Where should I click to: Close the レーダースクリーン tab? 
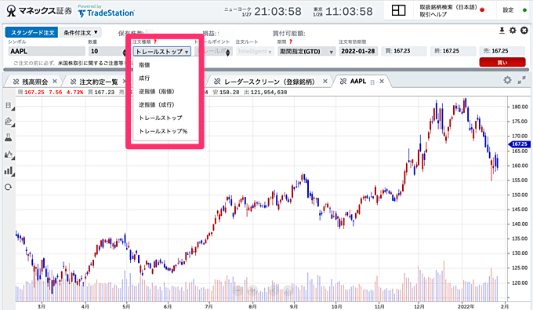coord(325,82)
